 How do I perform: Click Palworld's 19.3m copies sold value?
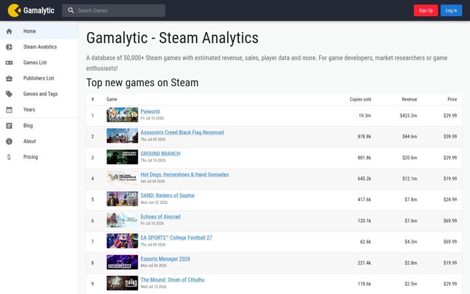pos(365,116)
